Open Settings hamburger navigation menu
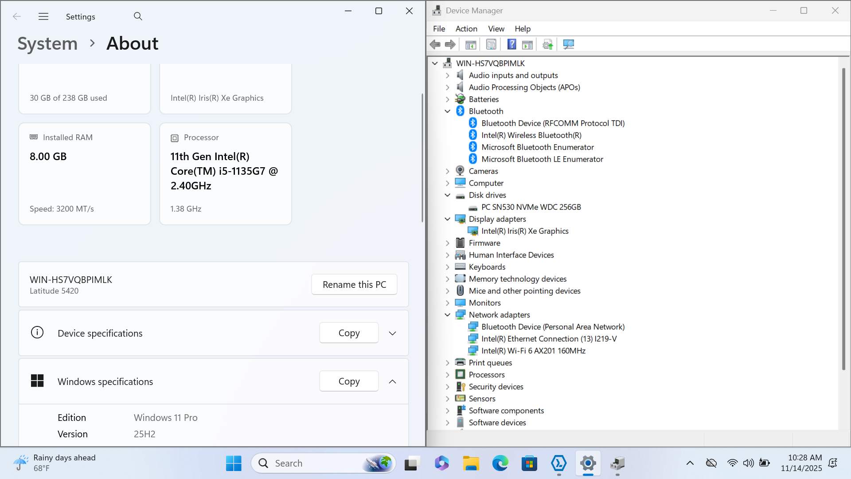This screenshot has height=479, width=851. 43,16
